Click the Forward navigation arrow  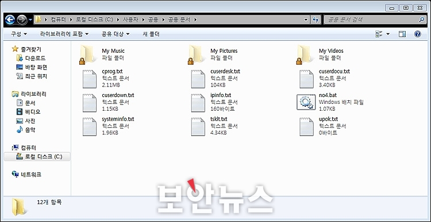[x=22, y=20]
